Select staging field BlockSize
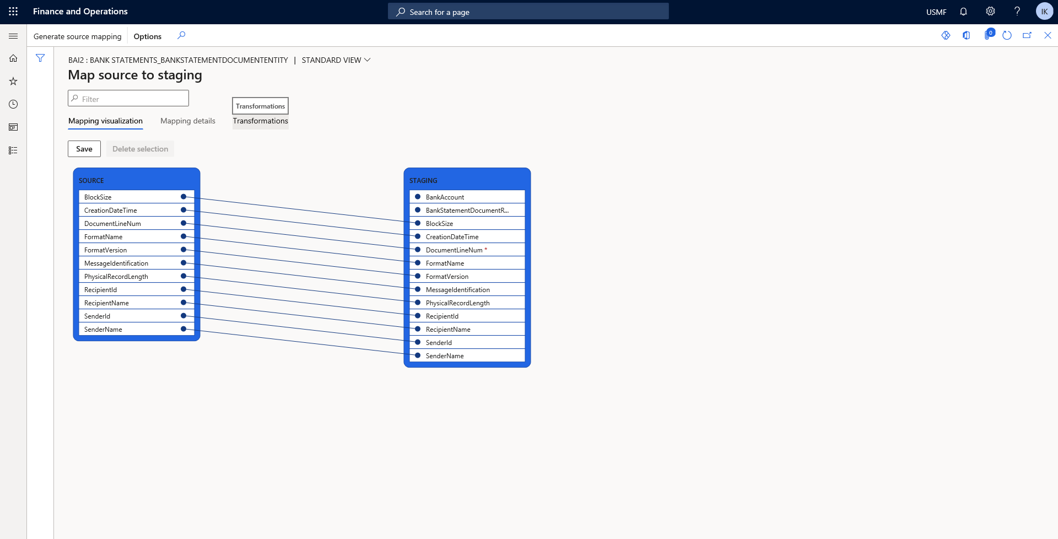Viewport: 1058px width, 539px height. coord(467,223)
